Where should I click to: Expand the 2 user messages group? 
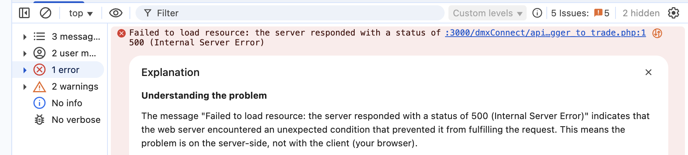[25, 53]
